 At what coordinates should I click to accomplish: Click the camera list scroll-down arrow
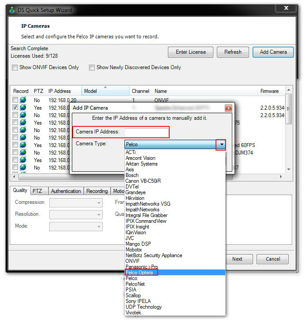click(x=288, y=170)
